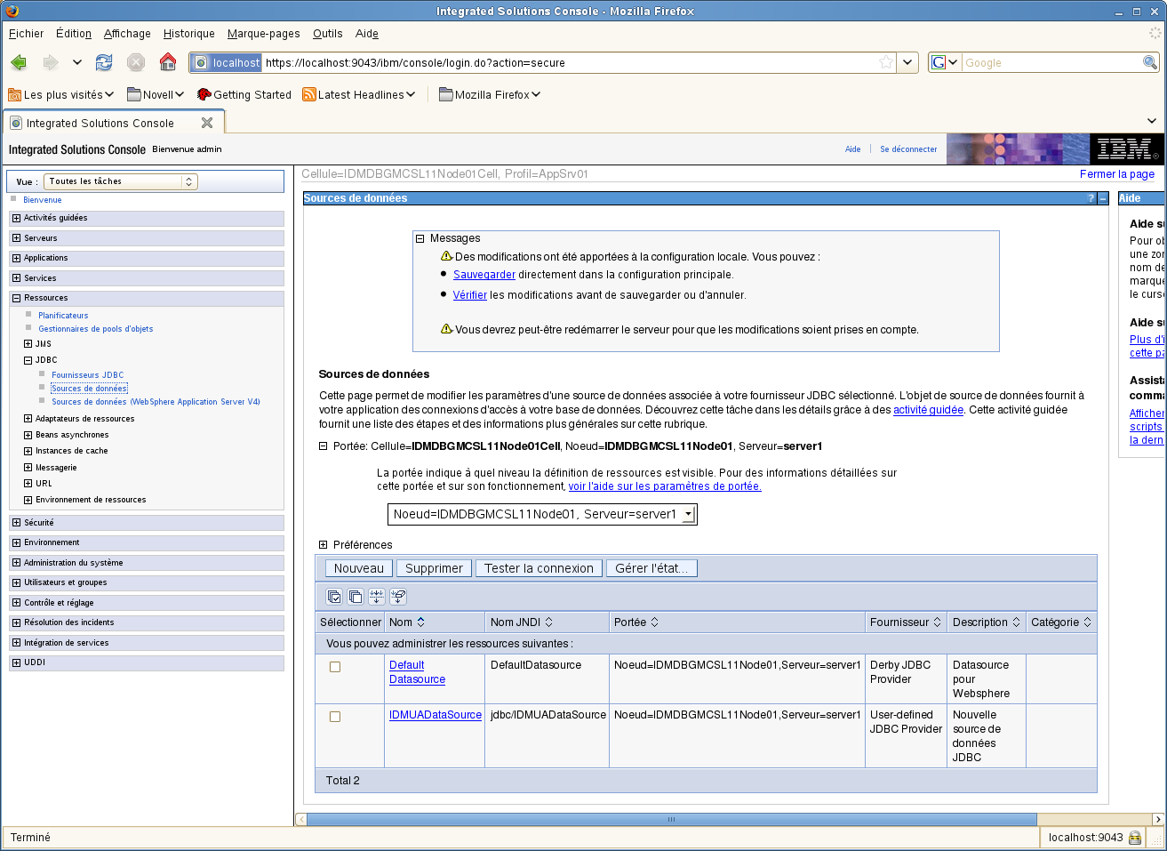Image resolution: width=1167 pixels, height=851 pixels.
Task: Click the clear filter eraser icon
Action: coord(398,597)
